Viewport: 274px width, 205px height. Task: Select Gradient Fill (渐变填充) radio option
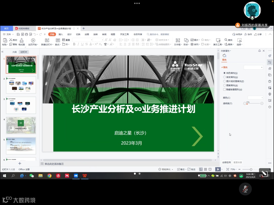click(224, 77)
